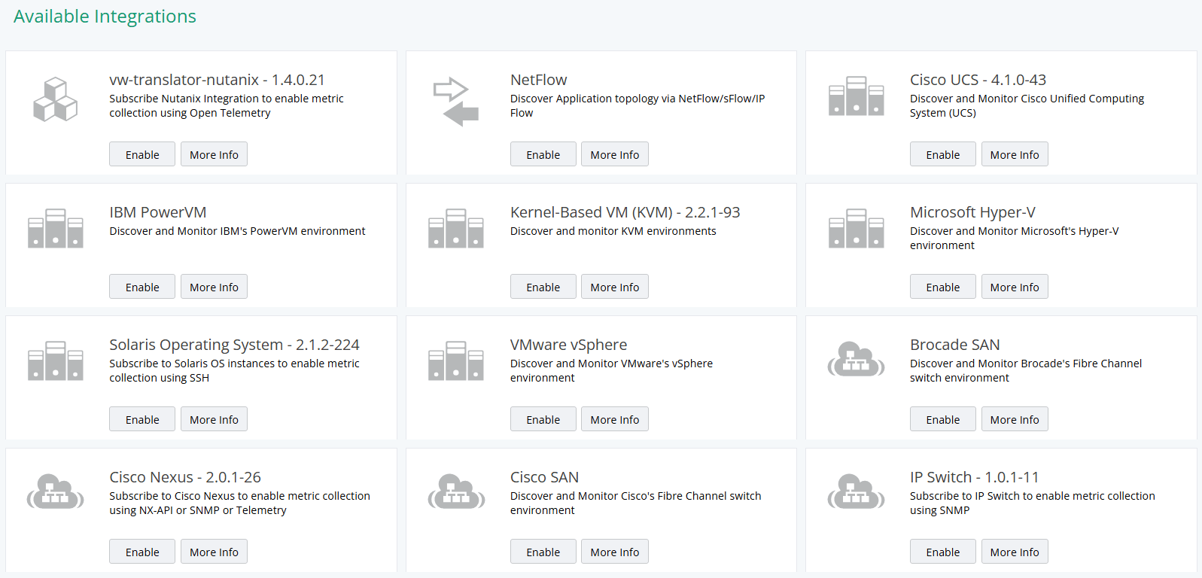The width and height of the screenshot is (1202, 578).
Task: Enable the IP Switch integration
Action: pyautogui.click(x=943, y=552)
